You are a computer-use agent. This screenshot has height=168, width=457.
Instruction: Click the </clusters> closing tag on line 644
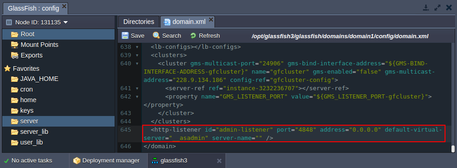(x=170, y=121)
